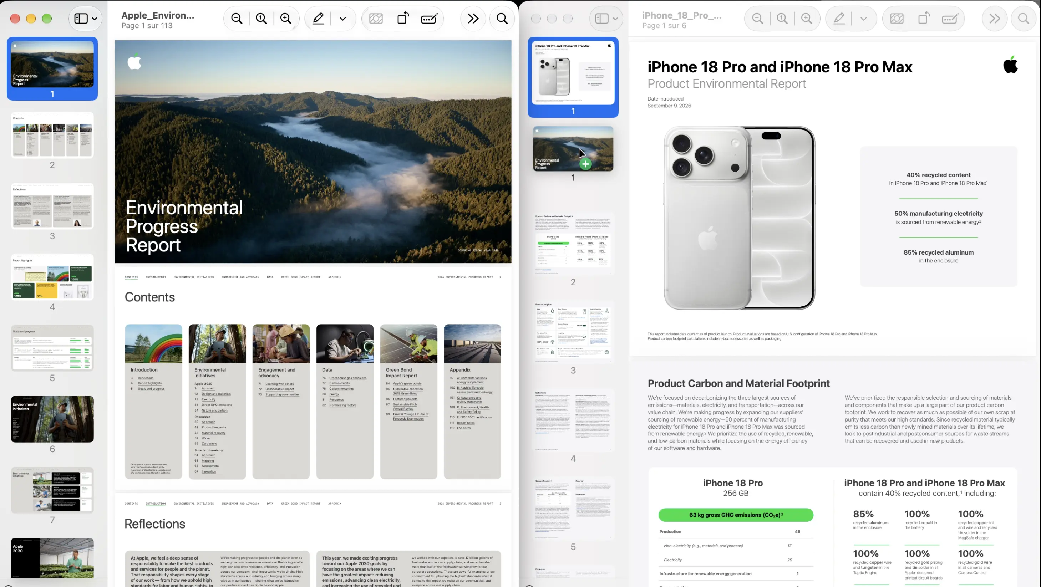The image size is (1041, 587).
Task: Show more toolbar items in iPhone_18_Pro window
Action: click(x=995, y=19)
